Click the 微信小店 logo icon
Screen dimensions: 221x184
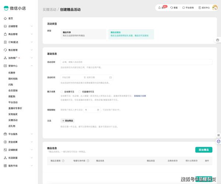pyautogui.click(x=6, y=8)
